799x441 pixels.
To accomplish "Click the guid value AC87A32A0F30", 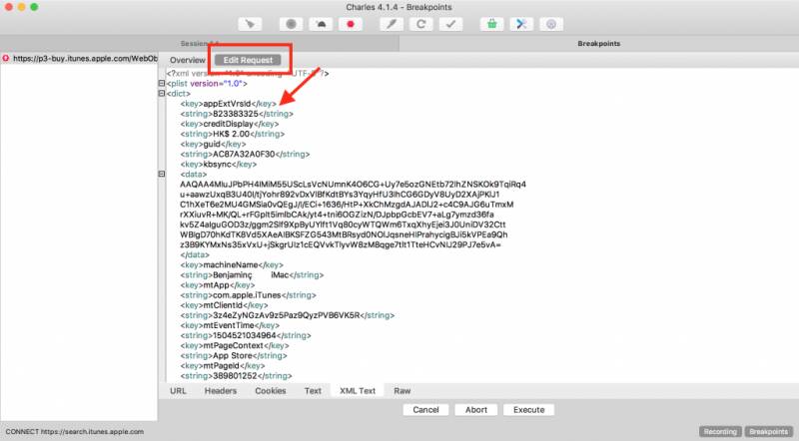I will (x=244, y=154).
